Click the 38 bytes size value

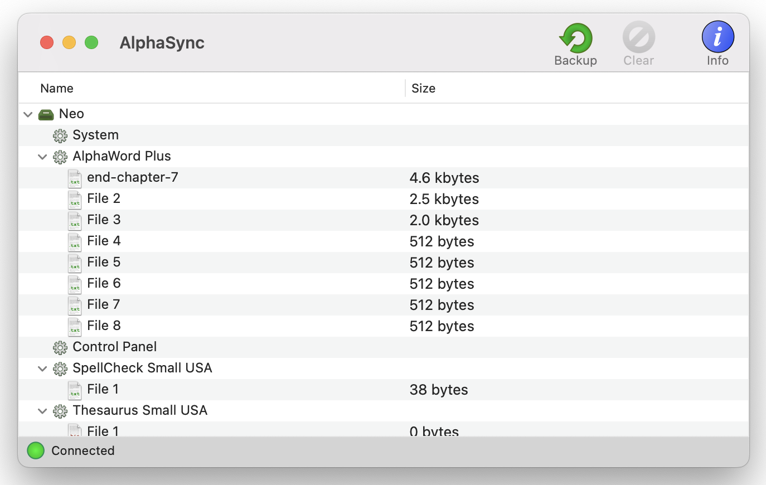(439, 390)
